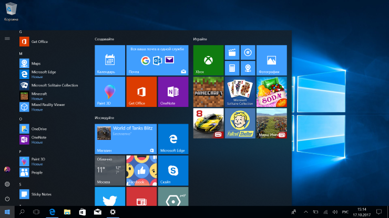The height and width of the screenshot is (218, 389).
Task: Select Sticky Notes in the app list
Action: click(x=42, y=194)
